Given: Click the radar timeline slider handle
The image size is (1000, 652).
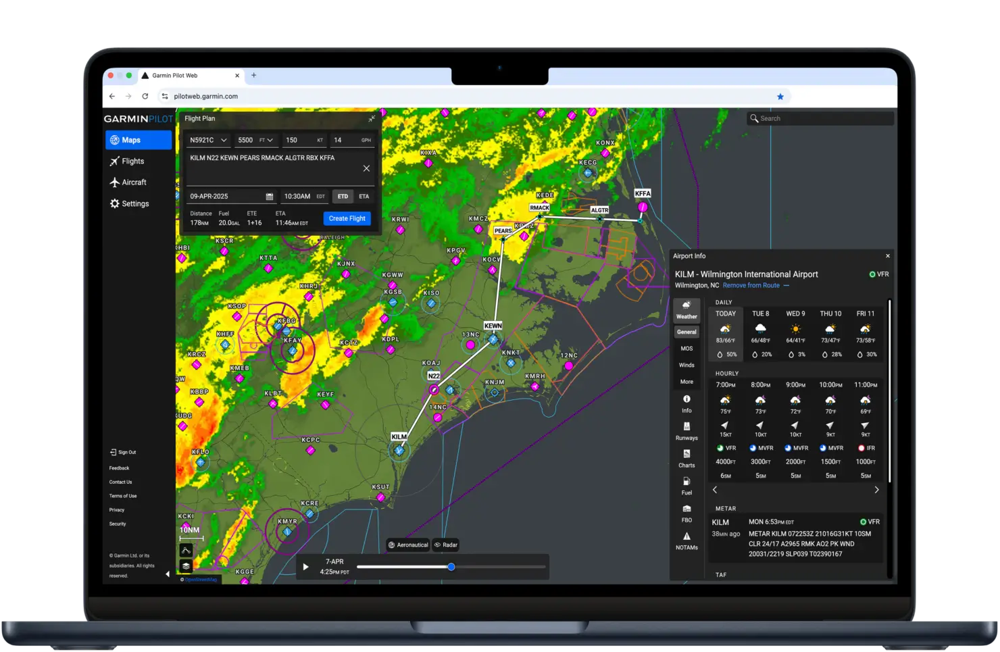Looking at the screenshot, I should 451,567.
